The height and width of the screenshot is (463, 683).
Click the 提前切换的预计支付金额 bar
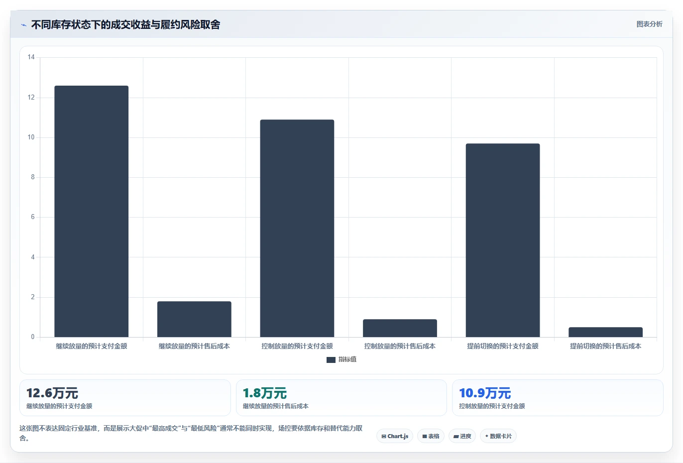tap(503, 240)
